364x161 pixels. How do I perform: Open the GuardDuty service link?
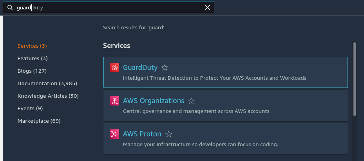[x=140, y=68]
